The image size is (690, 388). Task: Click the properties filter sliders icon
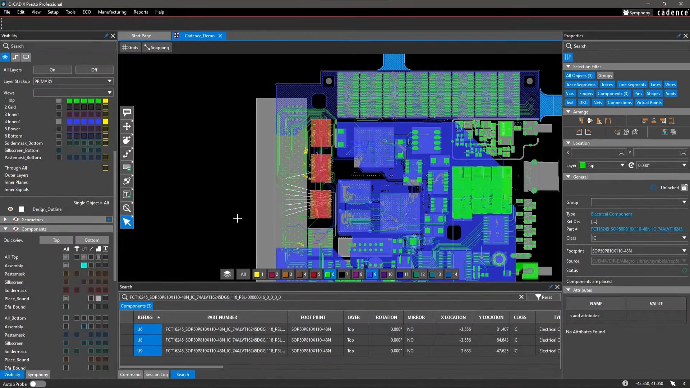tap(568, 57)
